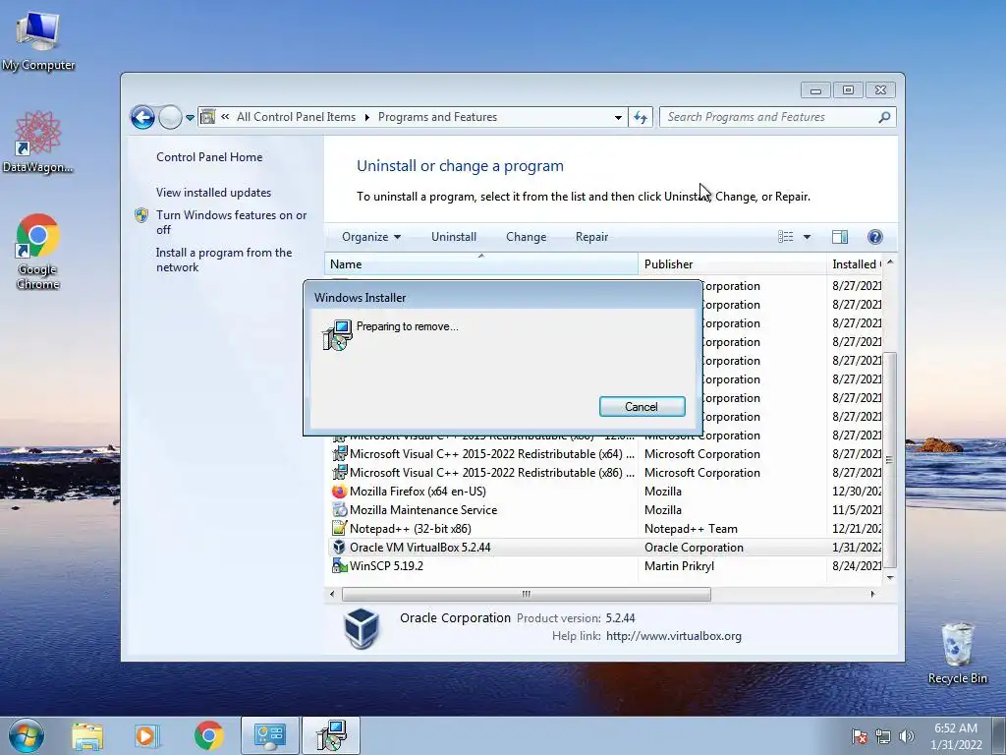
Task: Toggle the preview pane icon
Action: pos(840,237)
